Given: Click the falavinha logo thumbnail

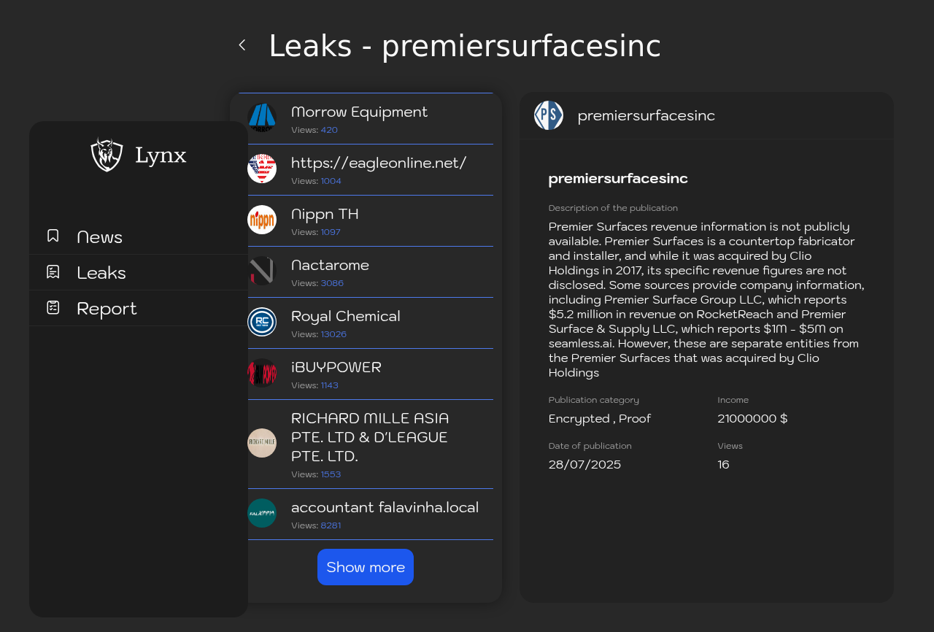Looking at the screenshot, I should coord(262,513).
